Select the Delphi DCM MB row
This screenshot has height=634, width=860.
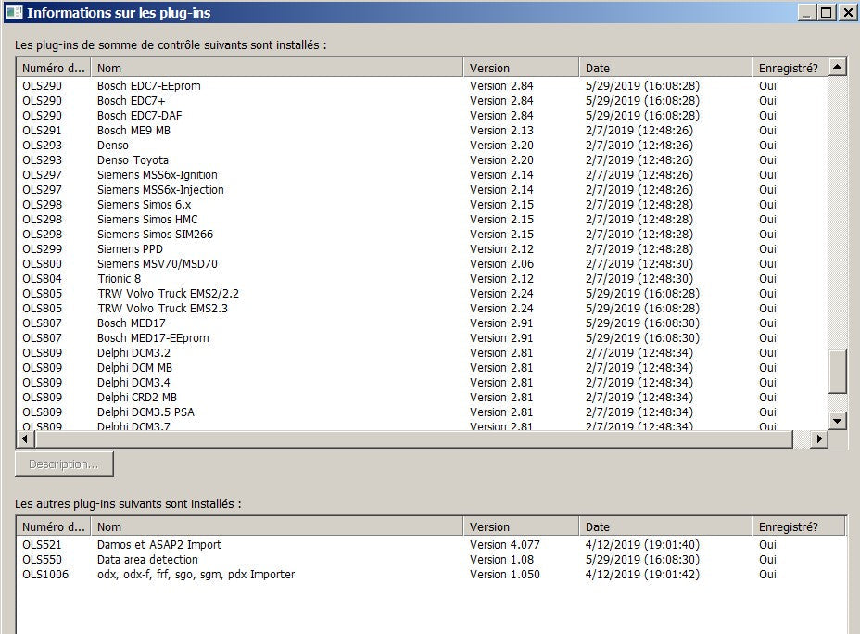pyautogui.click(x=423, y=367)
